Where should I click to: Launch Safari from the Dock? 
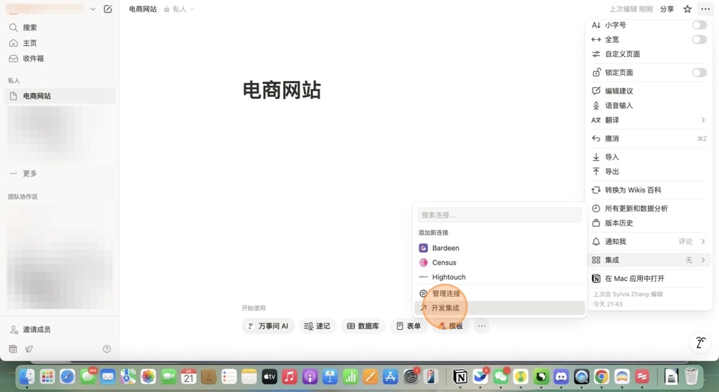click(67, 377)
